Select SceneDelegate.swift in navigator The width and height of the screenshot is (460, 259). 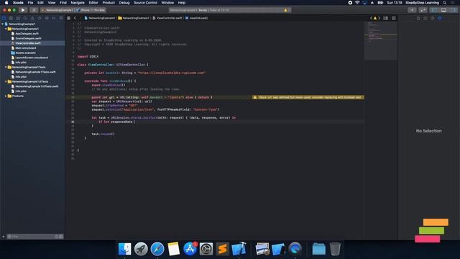click(29, 38)
